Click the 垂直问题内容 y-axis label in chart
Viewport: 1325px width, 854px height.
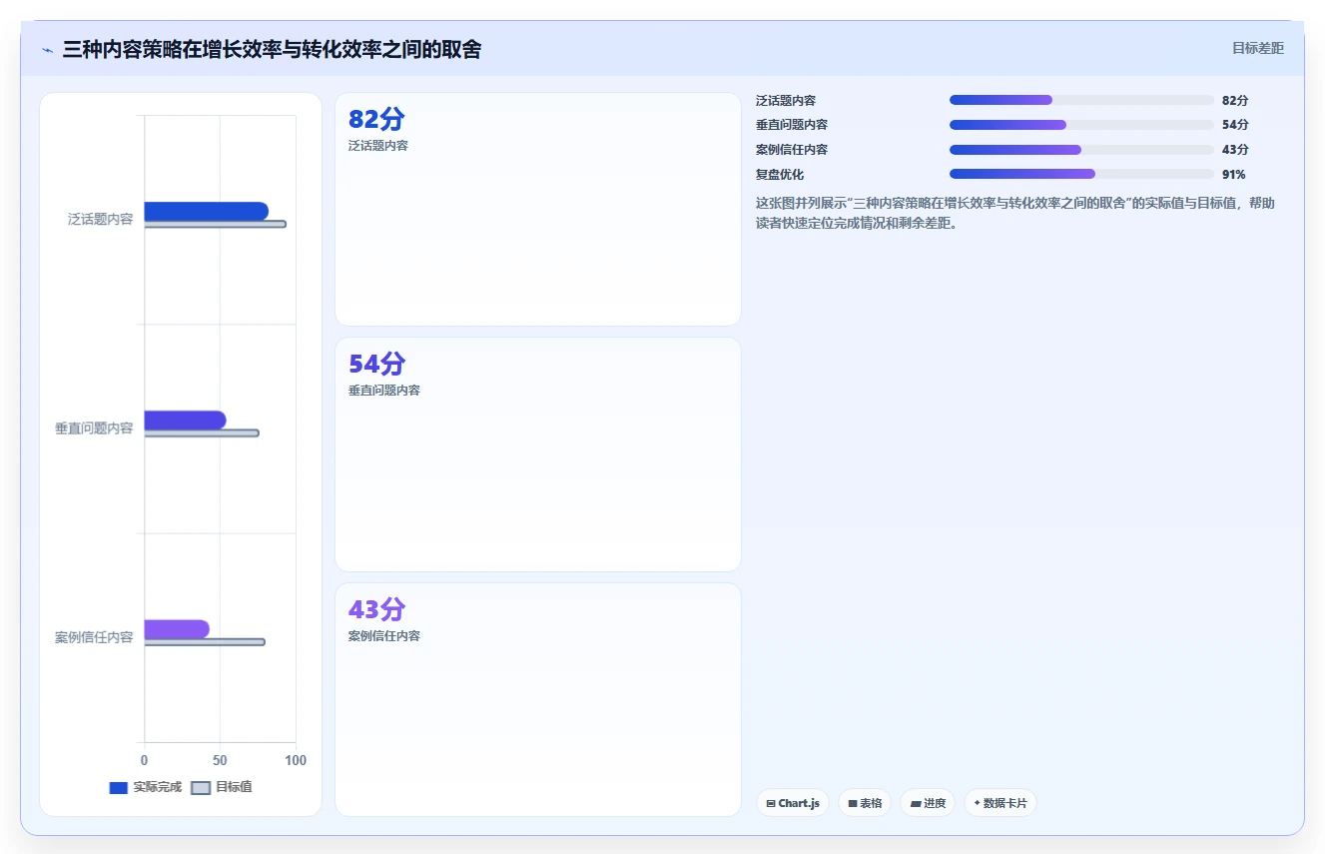tap(94, 428)
